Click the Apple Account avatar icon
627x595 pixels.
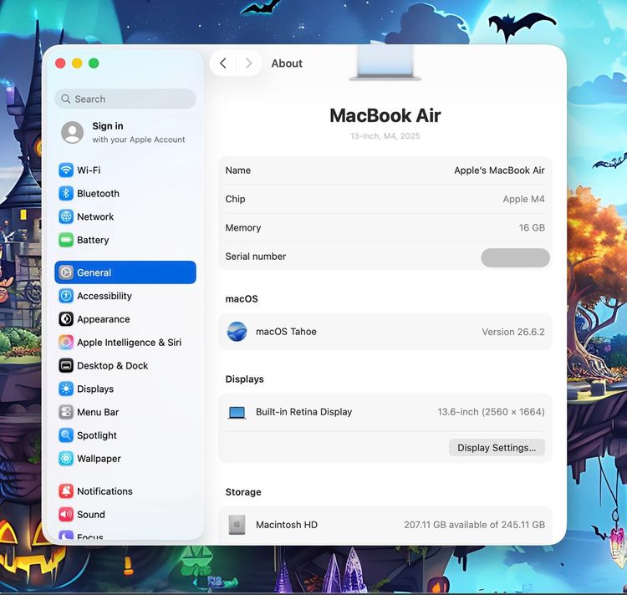73,132
